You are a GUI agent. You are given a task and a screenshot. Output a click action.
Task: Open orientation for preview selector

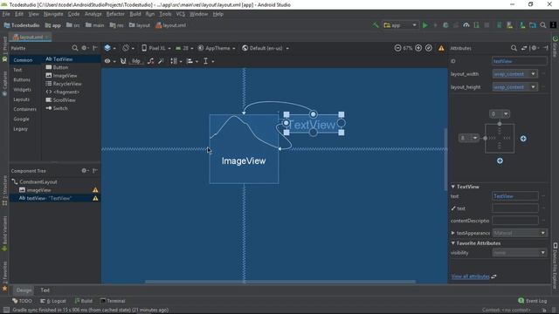pyautogui.click(x=128, y=48)
